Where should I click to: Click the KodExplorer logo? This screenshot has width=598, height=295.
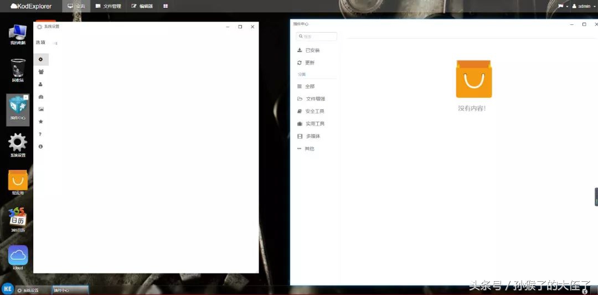tap(31, 6)
